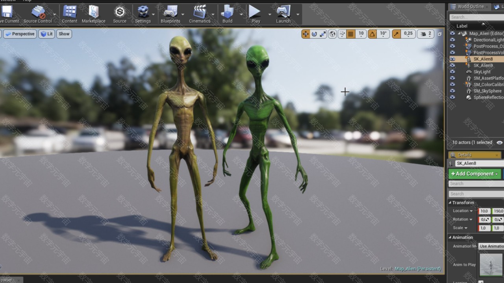Open Blueprints toolbar button
504x283 pixels.
(x=170, y=14)
